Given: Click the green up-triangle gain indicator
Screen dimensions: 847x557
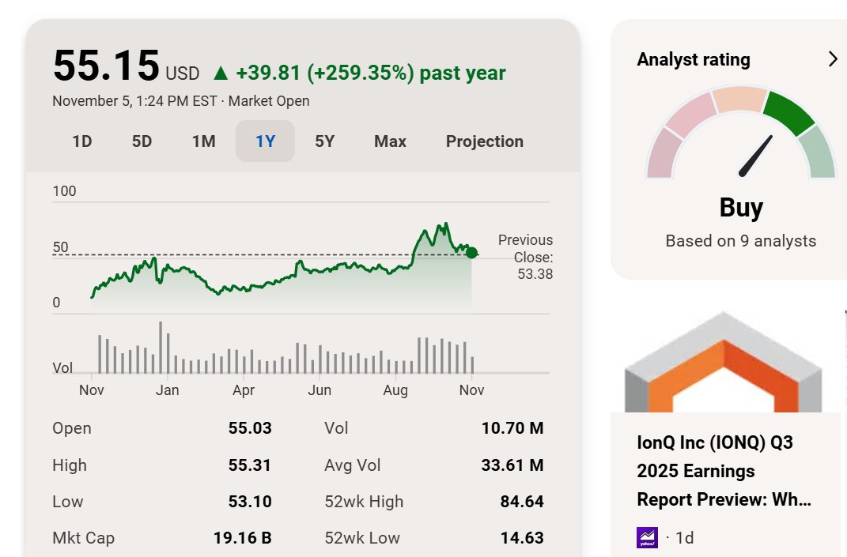Looking at the screenshot, I should point(221,73).
